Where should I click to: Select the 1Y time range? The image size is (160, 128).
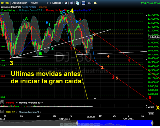pos(65,125)
